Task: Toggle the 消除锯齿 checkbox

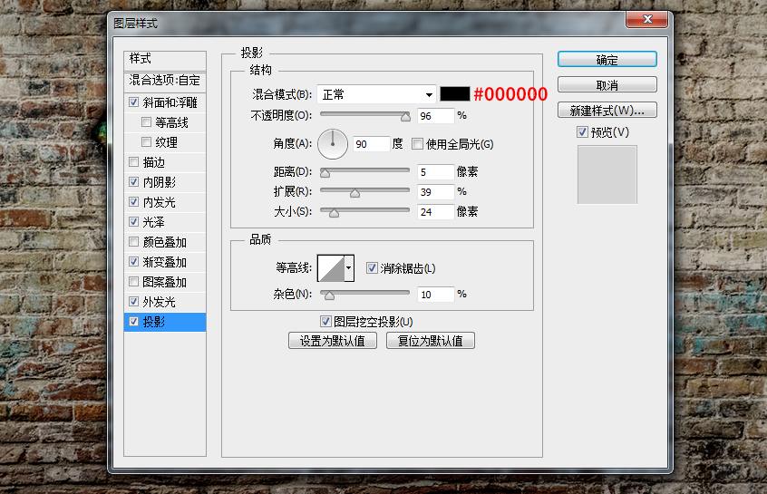Action: coord(372,267)
